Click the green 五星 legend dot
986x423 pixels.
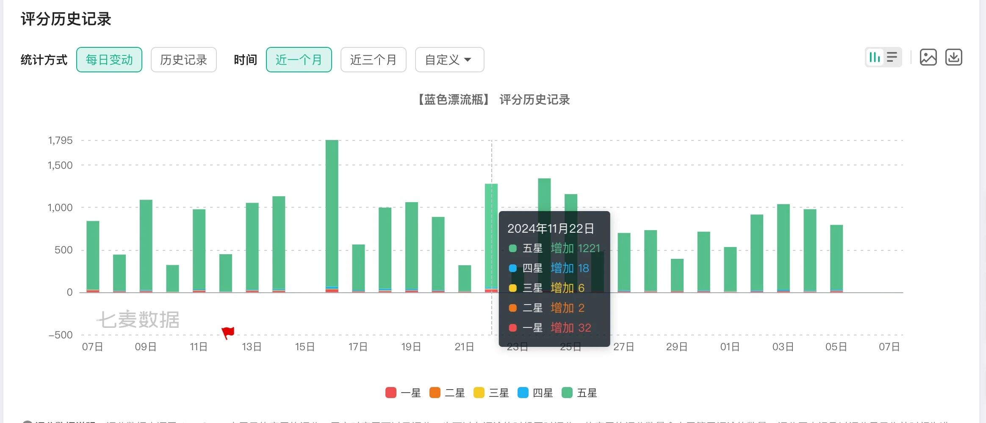pyautogui.click(x=568, y=393)
